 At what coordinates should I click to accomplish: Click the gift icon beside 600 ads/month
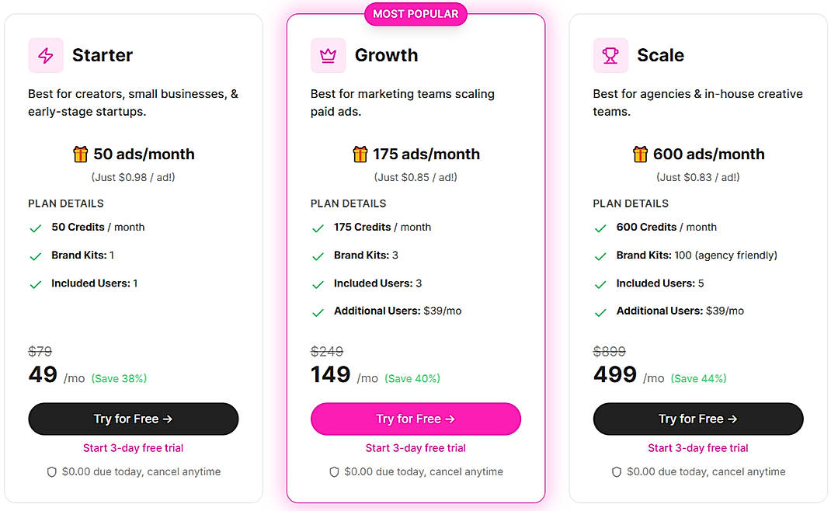[640, 154]
